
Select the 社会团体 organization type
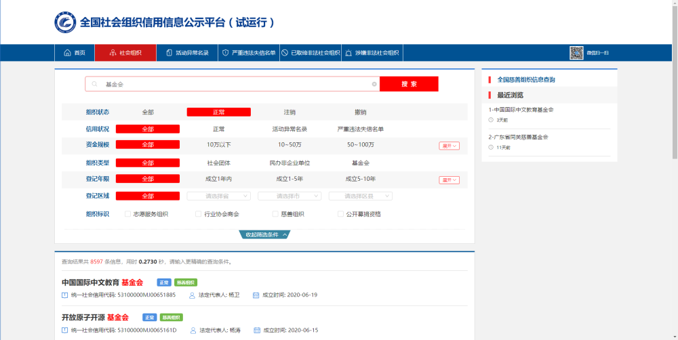click(x=219, y=163)
